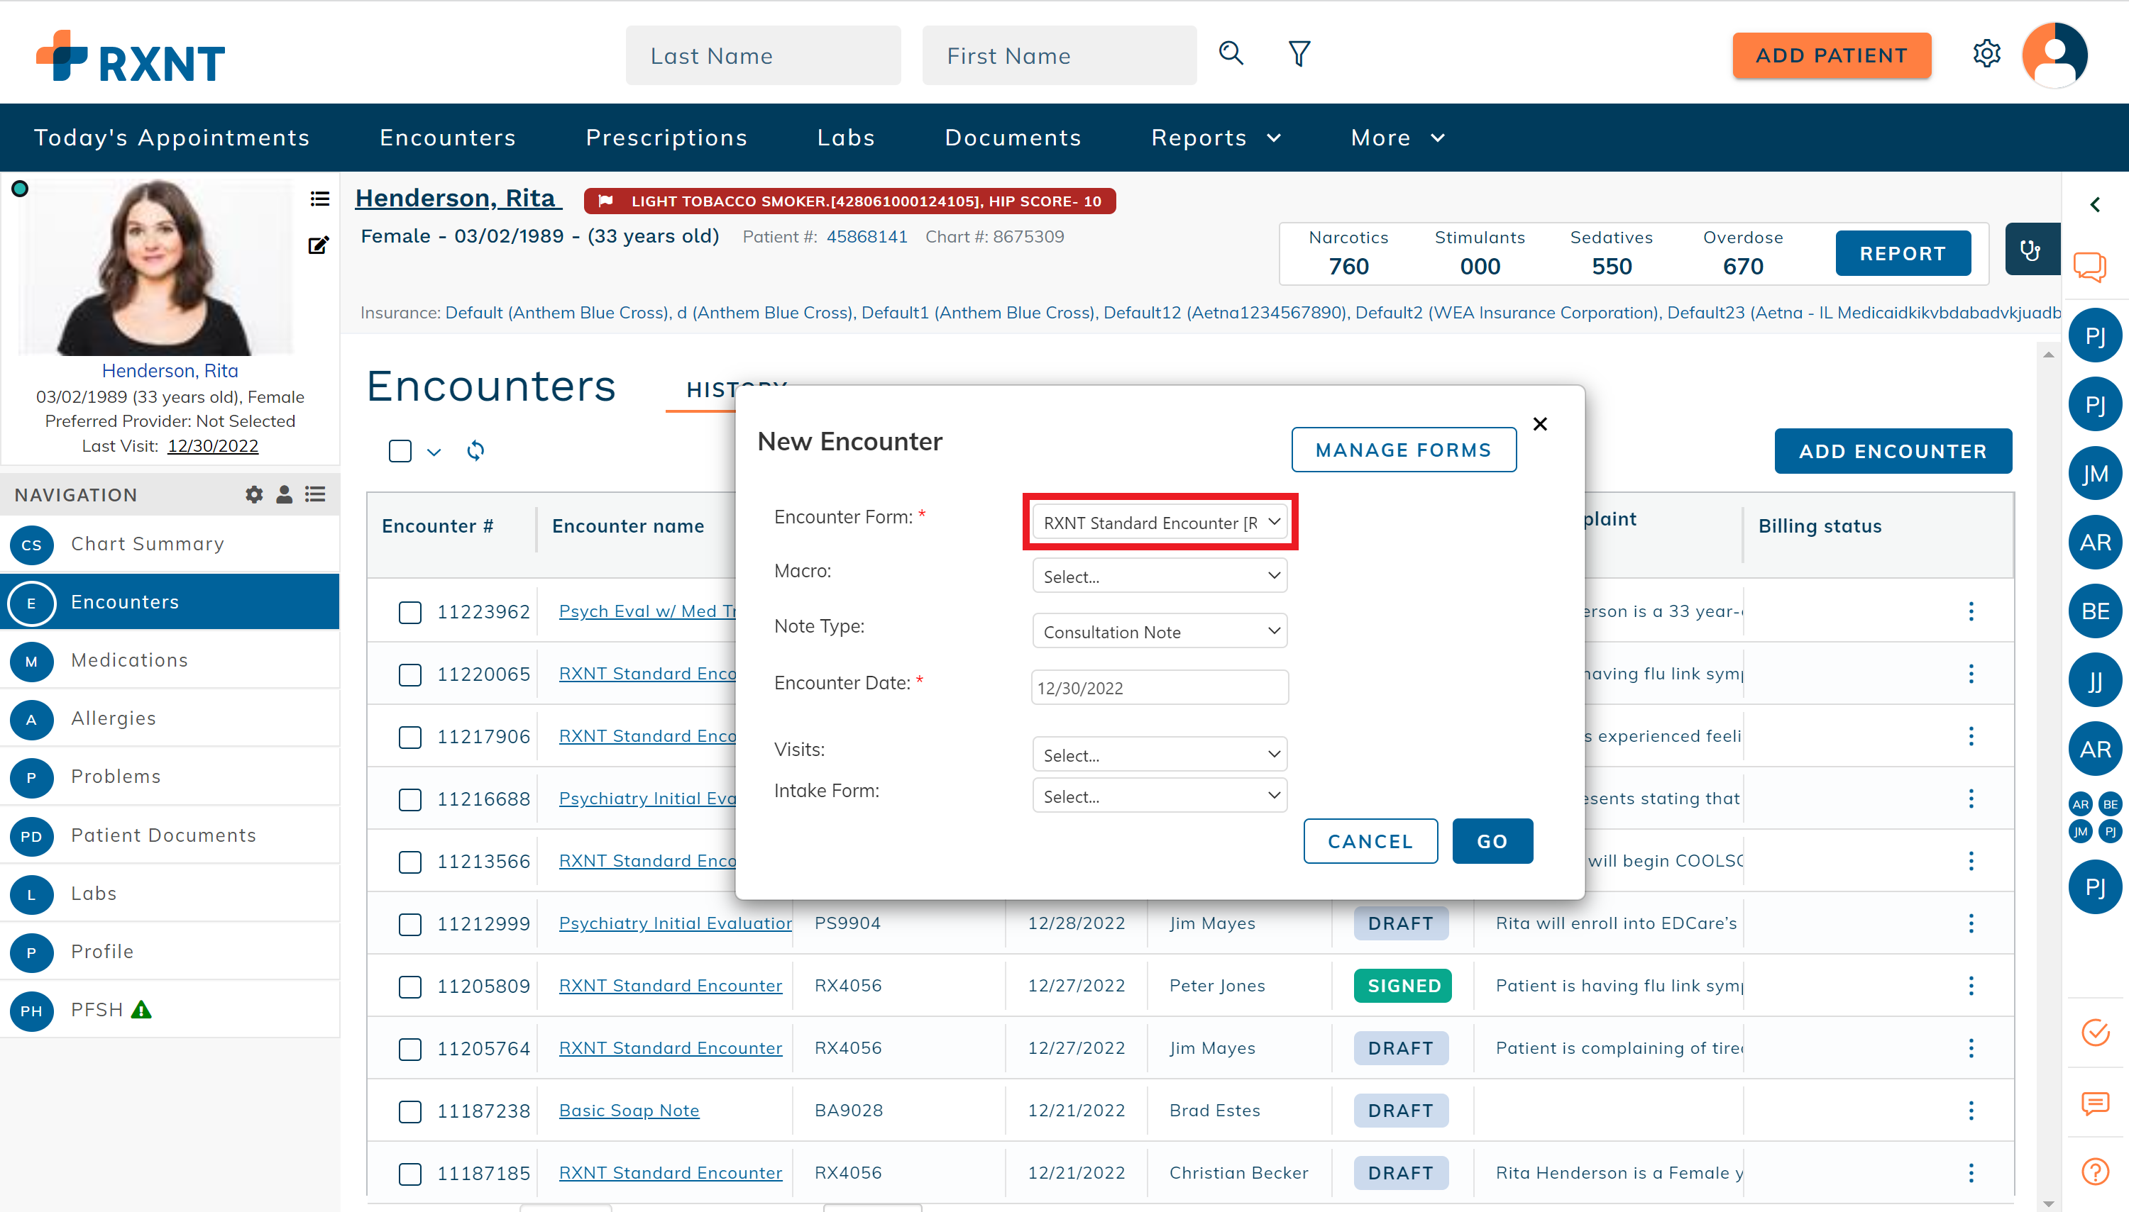Open the Prescriptions tab in top nav
The image size is (2129, 1212).
point(666,138)
